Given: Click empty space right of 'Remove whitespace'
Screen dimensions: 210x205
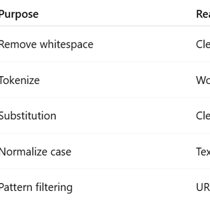Looking at the screenshot, I should pos(144,44).
